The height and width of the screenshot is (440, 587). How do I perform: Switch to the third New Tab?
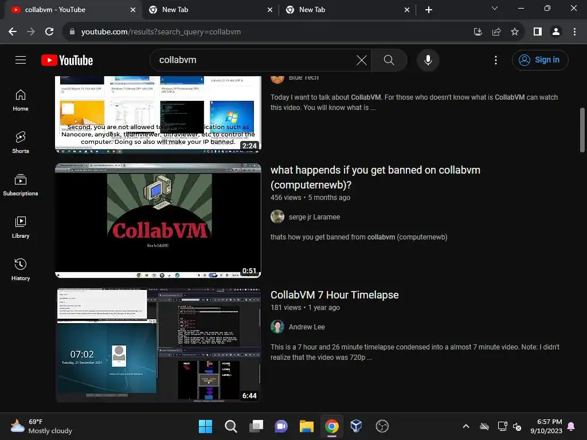(347, 10)
